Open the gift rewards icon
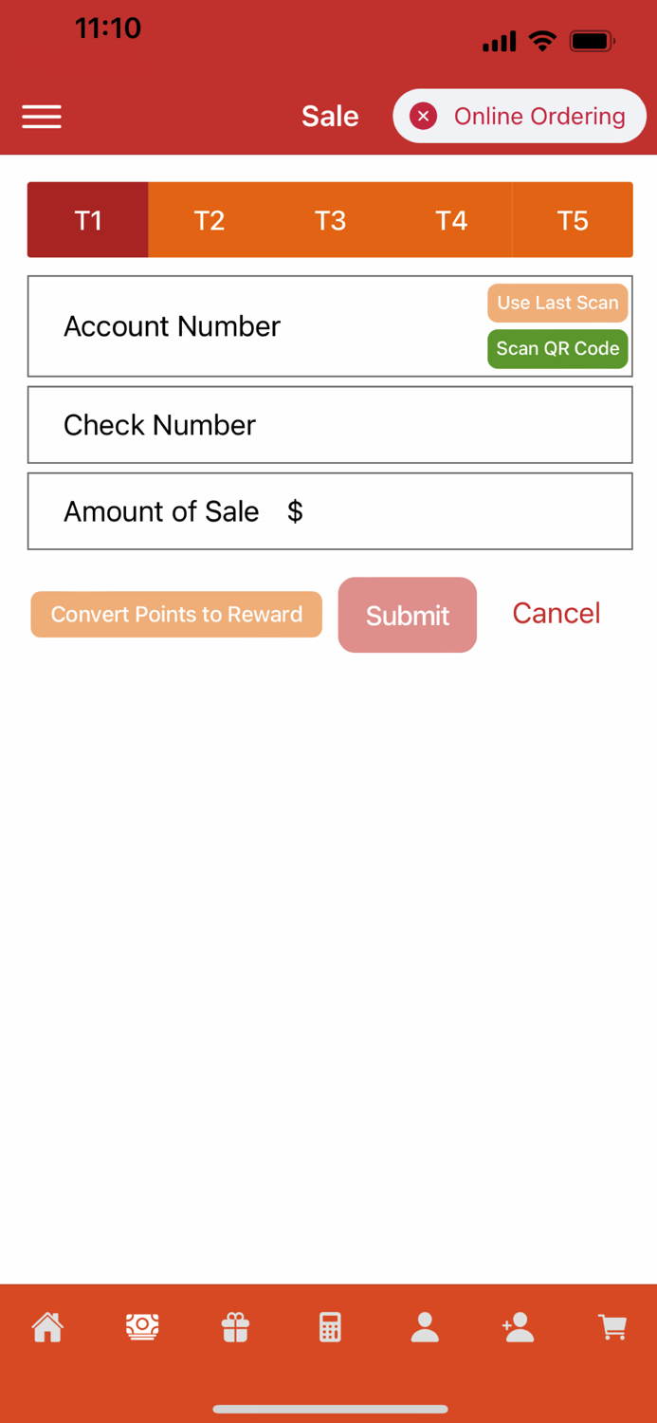 click(234, 1327)
